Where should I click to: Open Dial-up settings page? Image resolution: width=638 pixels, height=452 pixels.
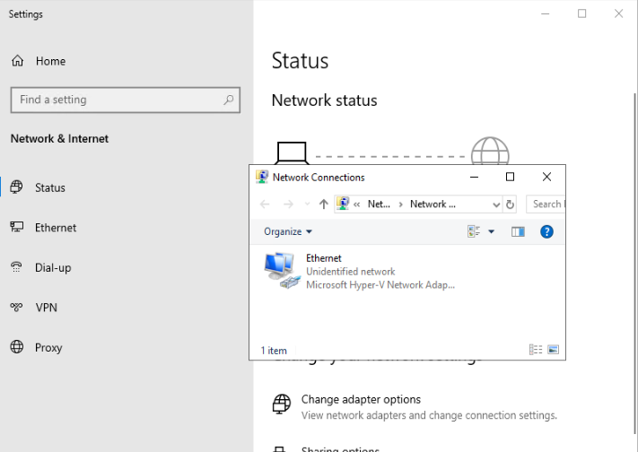coord(53,268)
